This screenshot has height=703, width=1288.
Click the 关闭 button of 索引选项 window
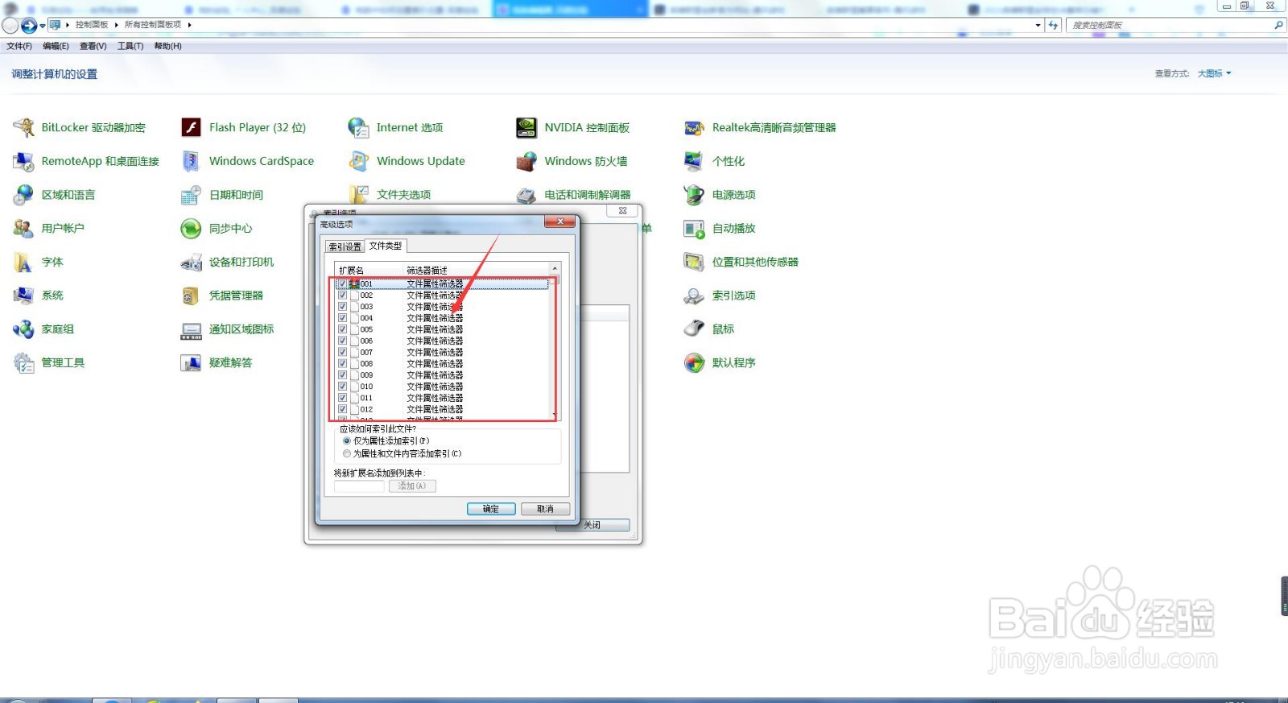[x=593, y=525]
